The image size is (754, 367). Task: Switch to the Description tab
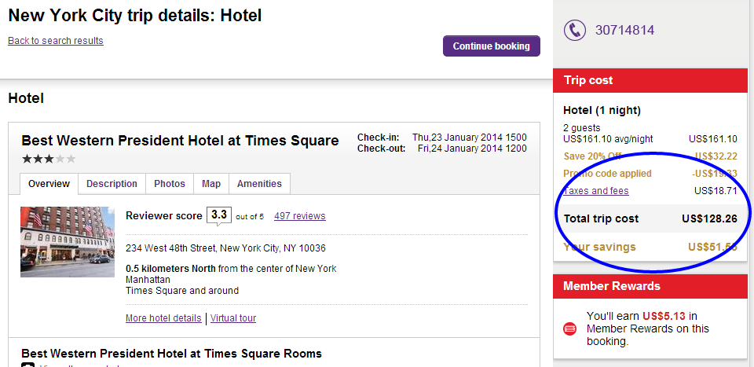(x=112, y=184)
